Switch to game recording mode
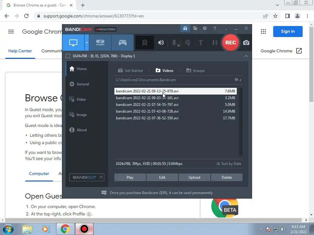 [x=123, y=43]
